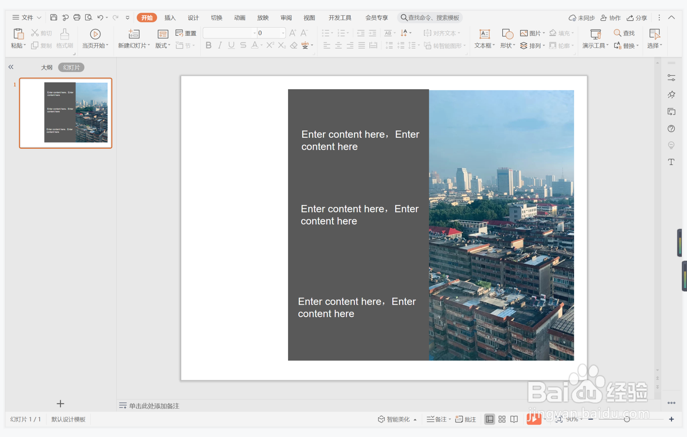
Task: Click the Print icon in quick toolbar
Action: [x=77, y=18]
